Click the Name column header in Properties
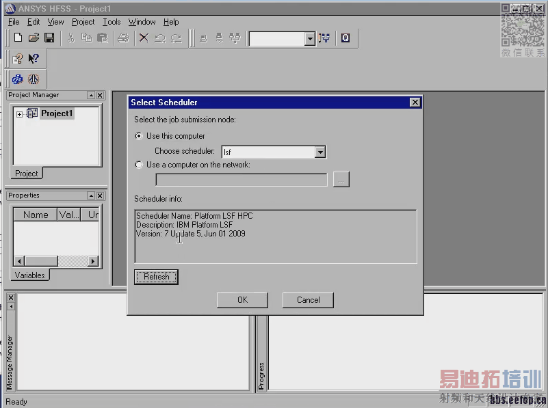Screen dimensions: 548x408 (x=36, y=215)
